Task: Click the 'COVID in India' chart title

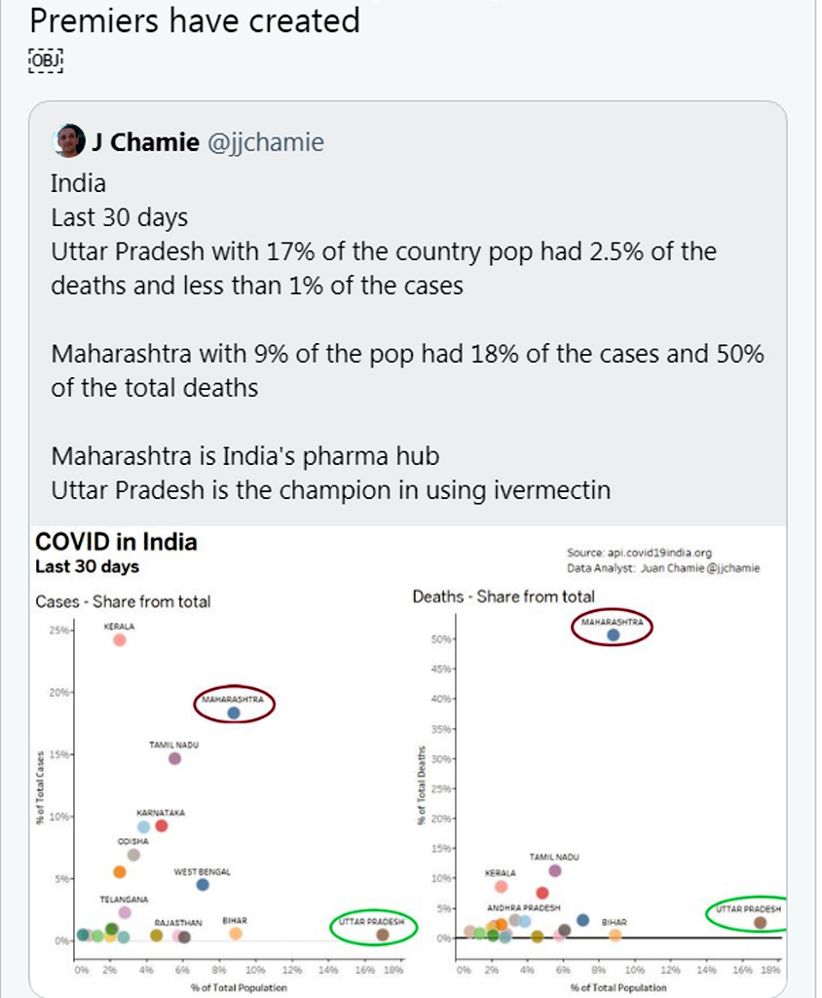Action: 116,543
